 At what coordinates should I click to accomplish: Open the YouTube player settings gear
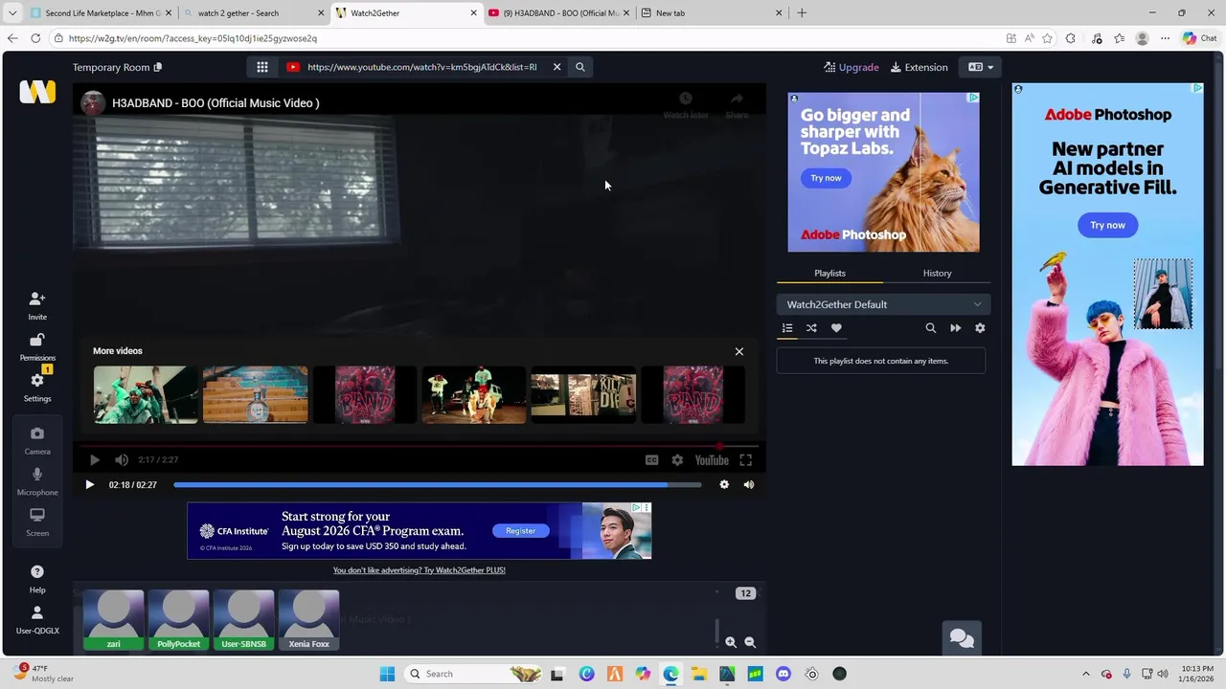pos(677,460)
